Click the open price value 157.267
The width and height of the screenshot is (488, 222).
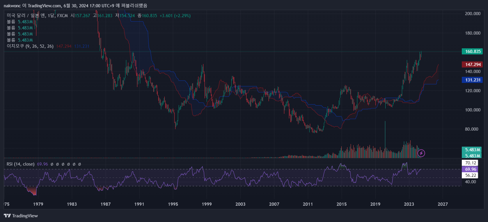(x=82, y=15)
